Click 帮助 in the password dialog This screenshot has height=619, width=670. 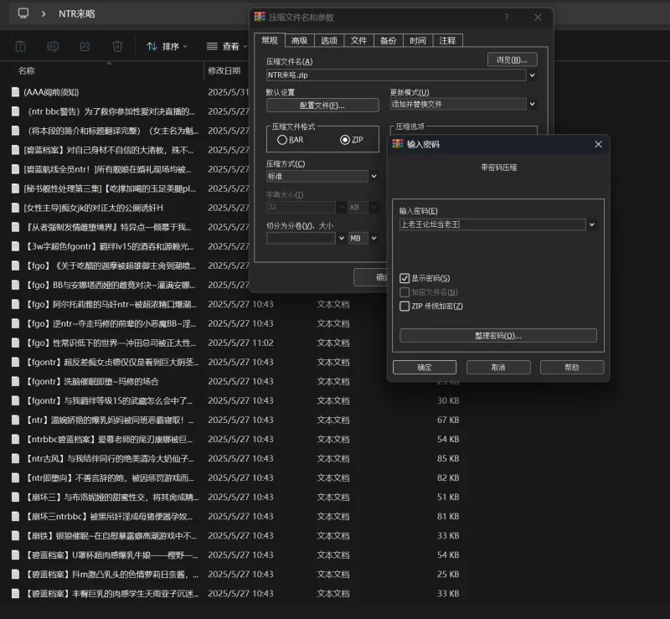click(572, 367)
